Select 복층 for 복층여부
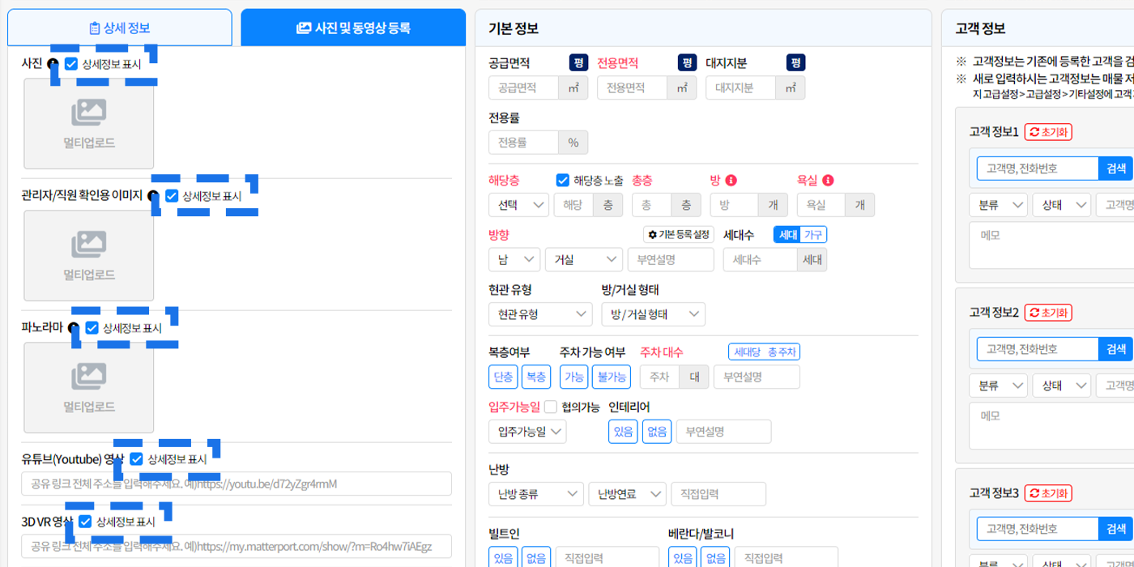 [x=536, y=377]
